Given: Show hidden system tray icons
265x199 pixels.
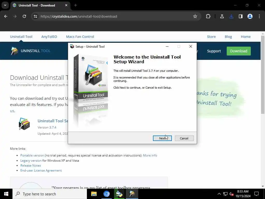Looking at the screenshot, I should coord(219,194).
